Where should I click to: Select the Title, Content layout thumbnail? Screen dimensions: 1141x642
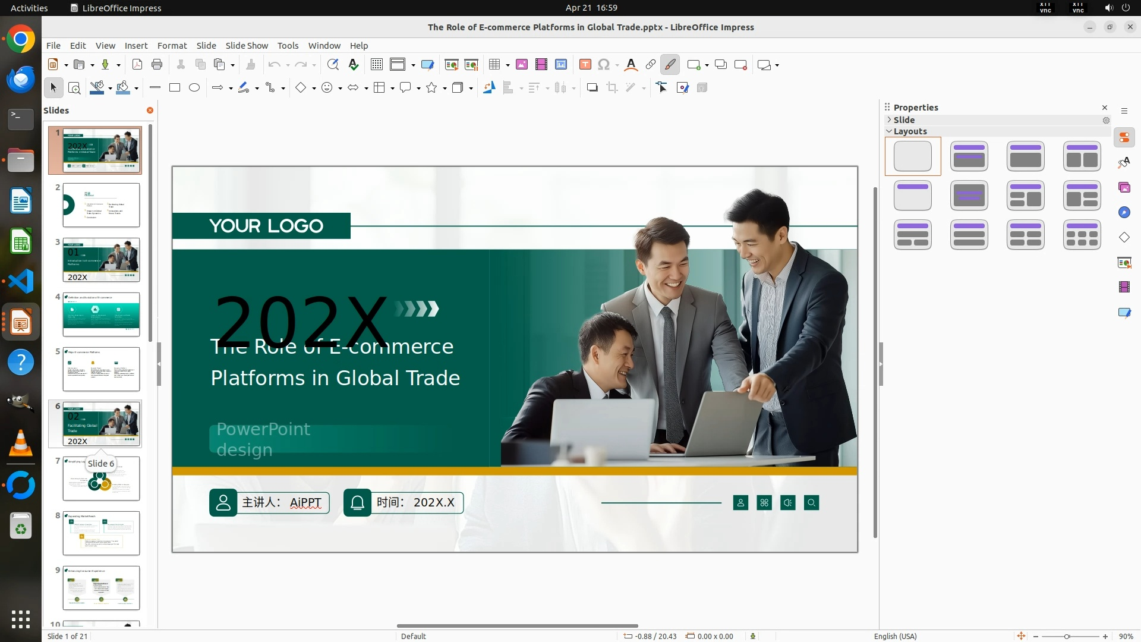(x=1025, y=156)
